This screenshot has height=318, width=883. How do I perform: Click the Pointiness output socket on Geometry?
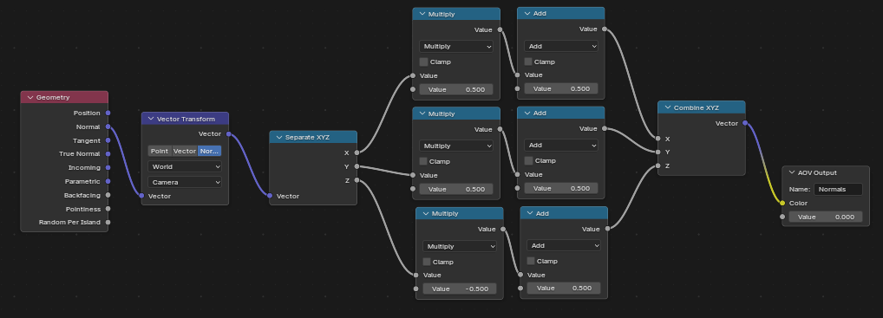click(108, 209)
